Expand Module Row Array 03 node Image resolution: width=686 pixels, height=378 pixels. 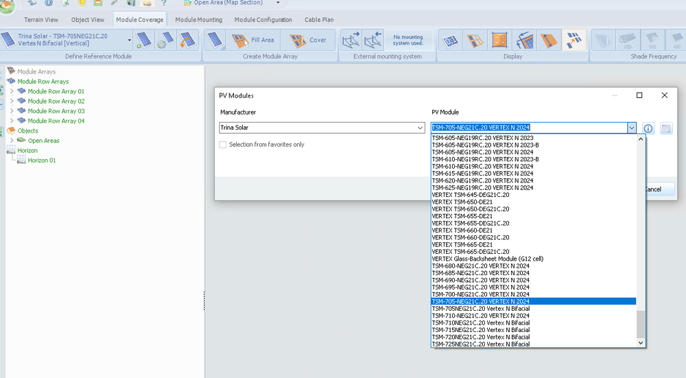12,111
